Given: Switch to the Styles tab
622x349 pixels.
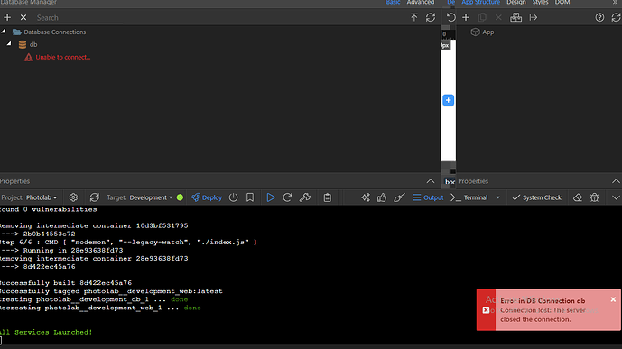Looking at the screenshot, I should click(540, 3).
